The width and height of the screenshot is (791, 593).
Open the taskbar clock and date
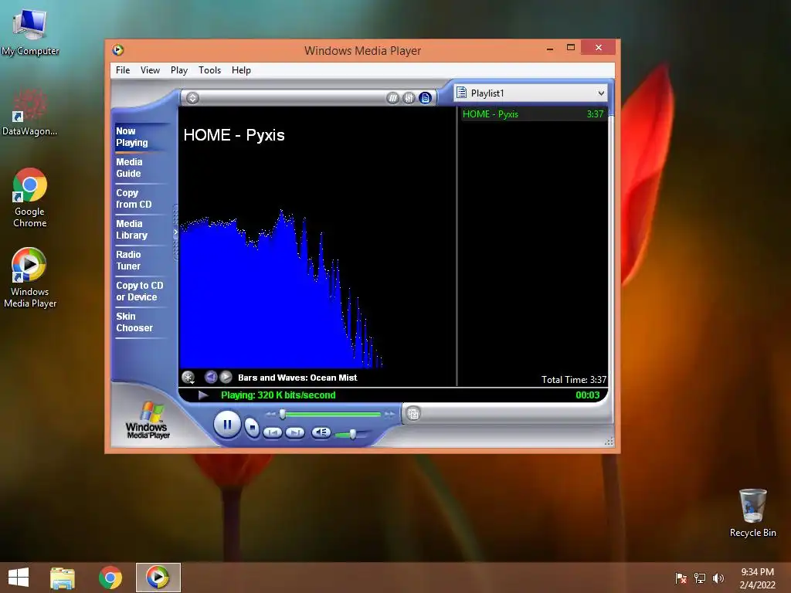(x=757, y=578)
